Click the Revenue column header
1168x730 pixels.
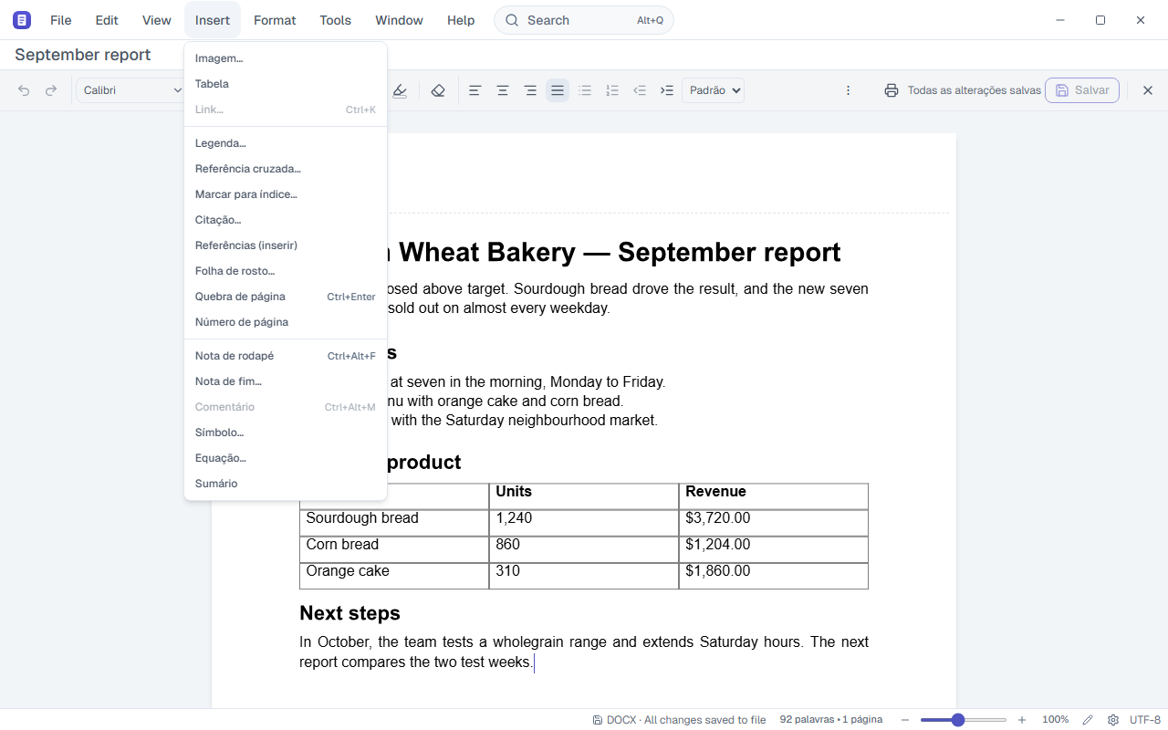tap(774, 496)
